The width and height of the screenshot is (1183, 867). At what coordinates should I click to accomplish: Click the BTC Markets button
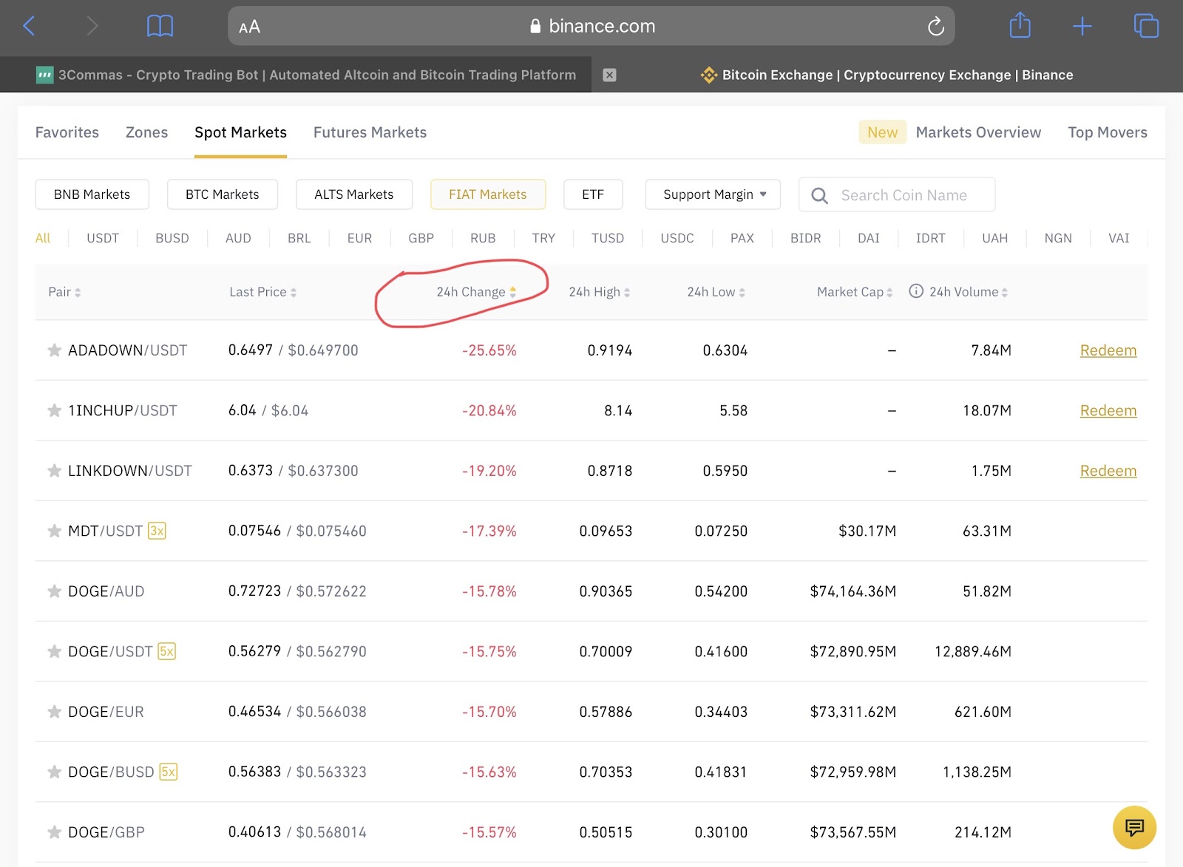coord(222,194)
